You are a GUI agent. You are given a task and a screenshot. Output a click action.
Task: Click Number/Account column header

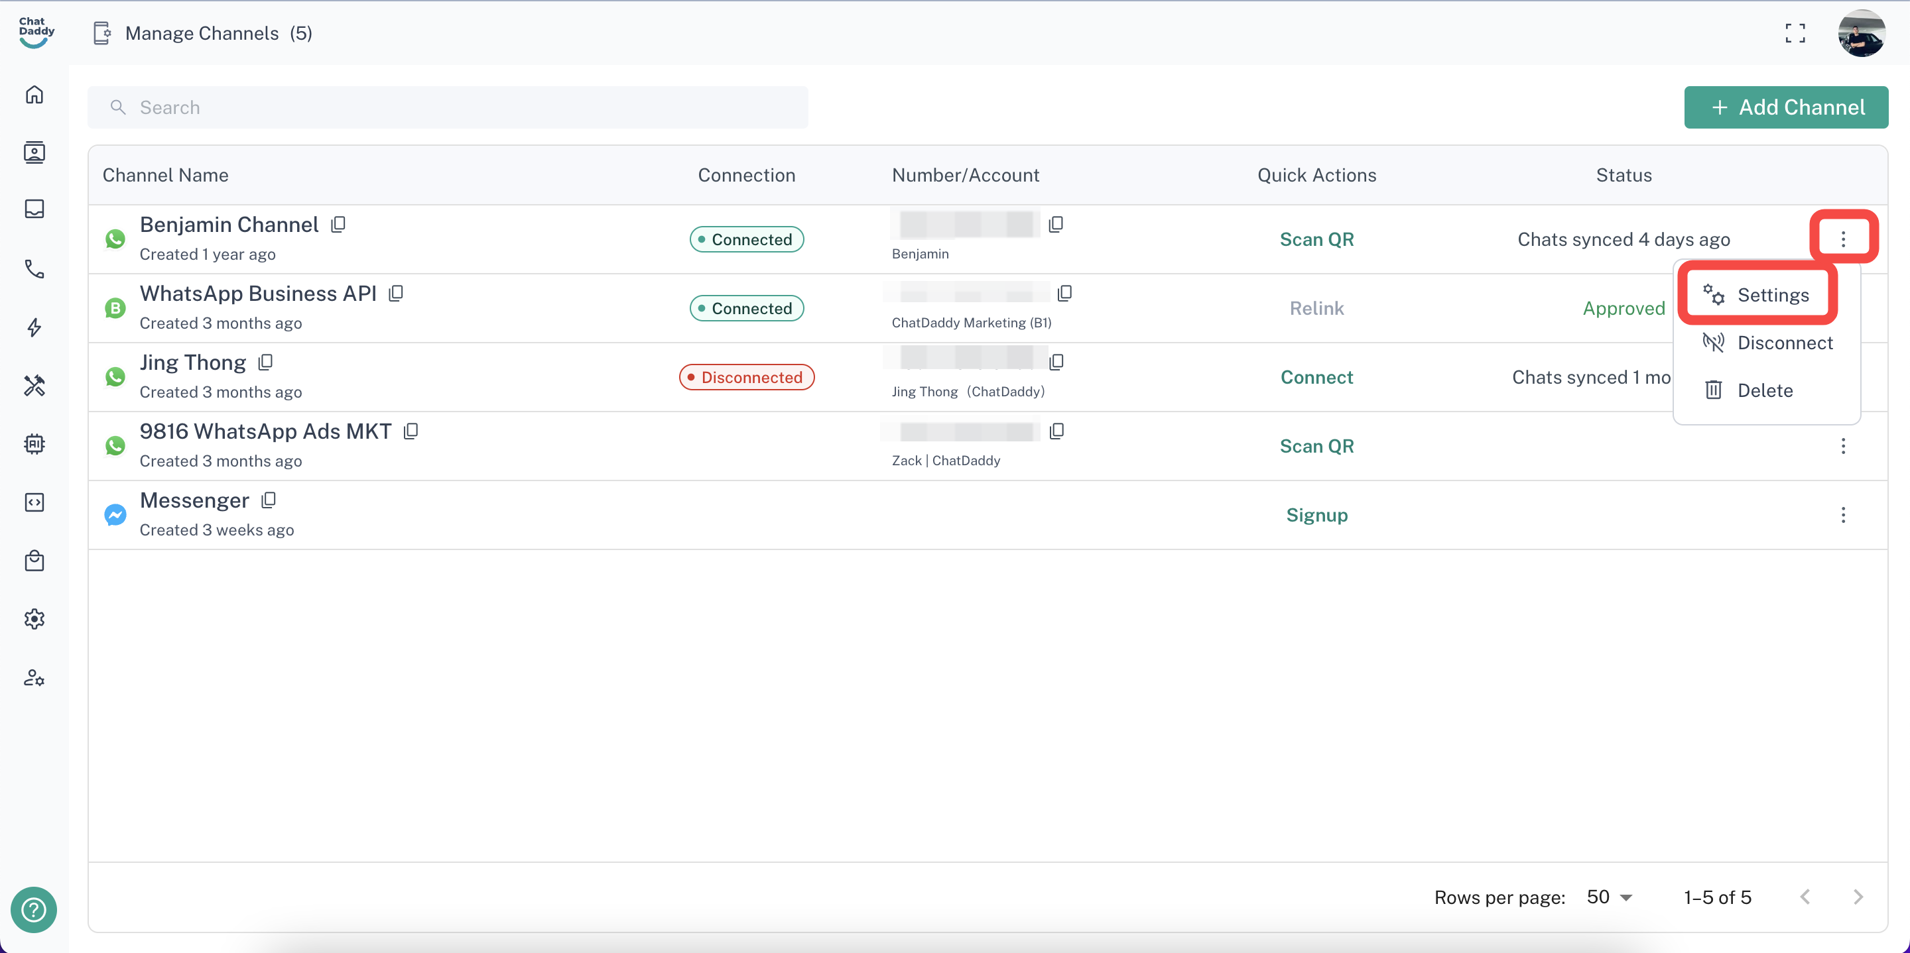[966, 175]
